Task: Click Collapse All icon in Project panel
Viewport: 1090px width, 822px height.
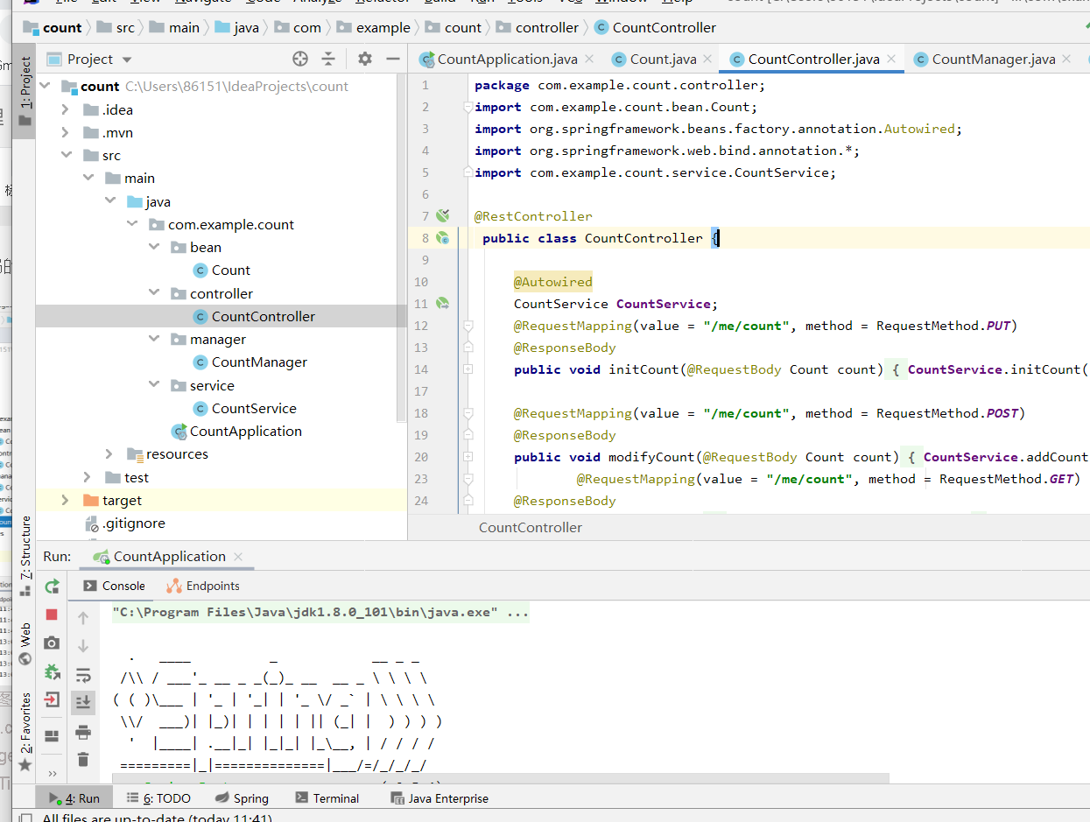Action: pos(328,60)
